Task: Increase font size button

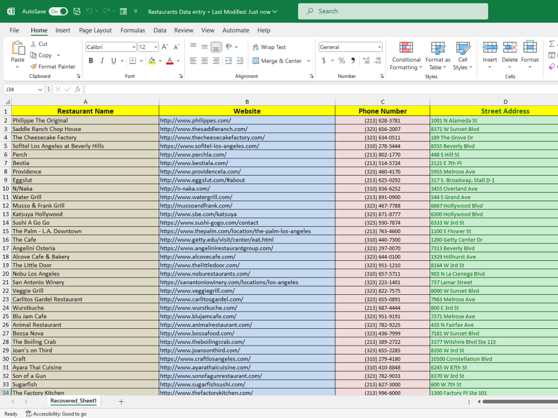Action: coord(165,47)
